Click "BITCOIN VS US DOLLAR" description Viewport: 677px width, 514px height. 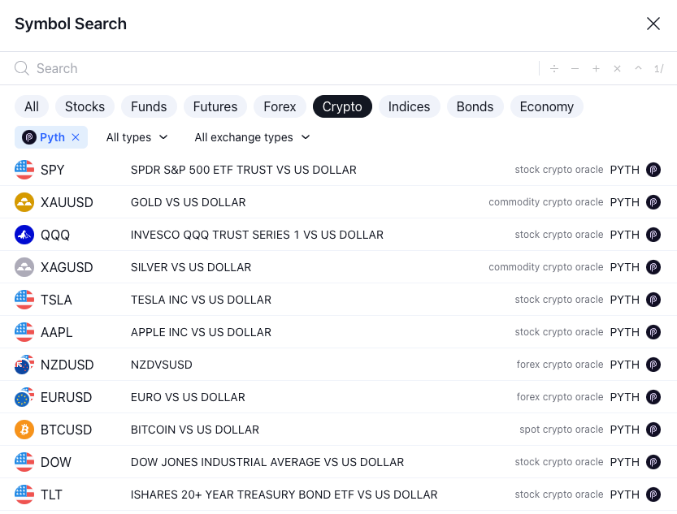tap(195, 430)
